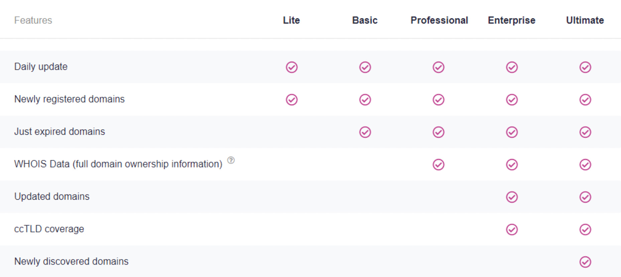Click the Newly registered domains label

pyautogui.click(x=69, y=99)
